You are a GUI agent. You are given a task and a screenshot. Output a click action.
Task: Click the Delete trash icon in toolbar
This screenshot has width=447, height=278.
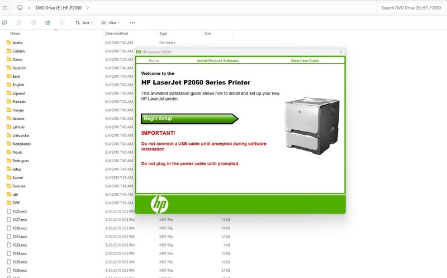pos(62,22)
